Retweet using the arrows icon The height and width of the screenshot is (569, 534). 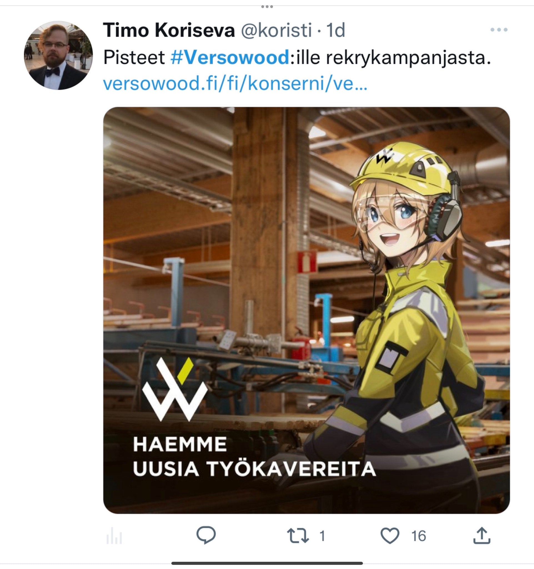pos(298,536)
